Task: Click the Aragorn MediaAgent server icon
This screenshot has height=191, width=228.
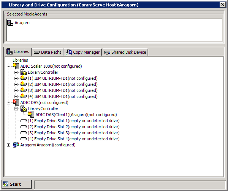Action: (10, 23)
